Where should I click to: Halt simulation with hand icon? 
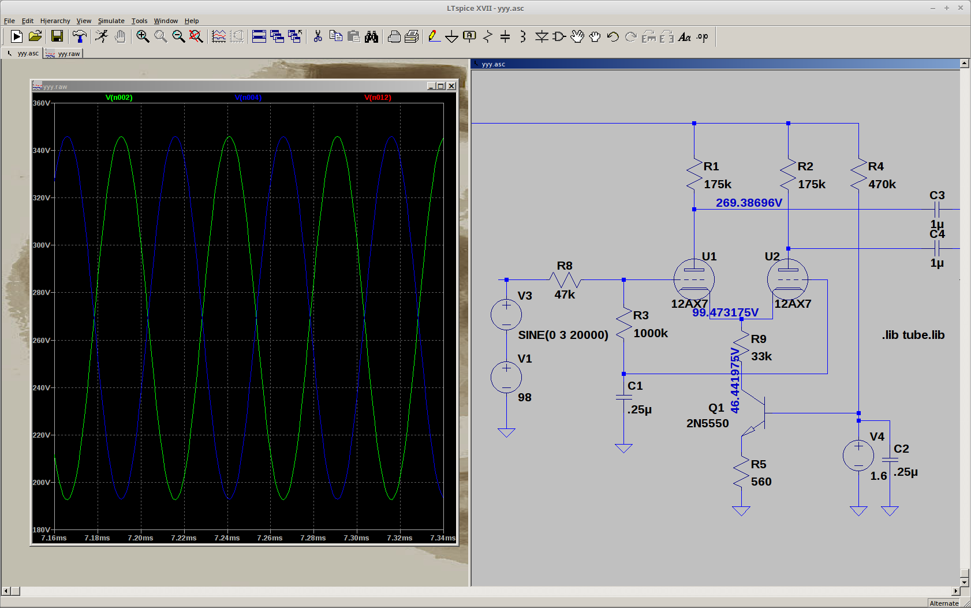coord(119,36)
